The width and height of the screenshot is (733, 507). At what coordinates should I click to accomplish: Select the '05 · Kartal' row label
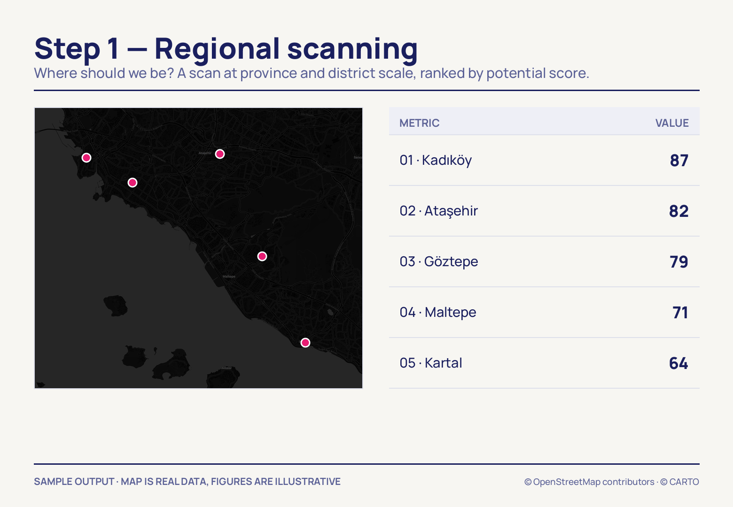click(431, 363)
